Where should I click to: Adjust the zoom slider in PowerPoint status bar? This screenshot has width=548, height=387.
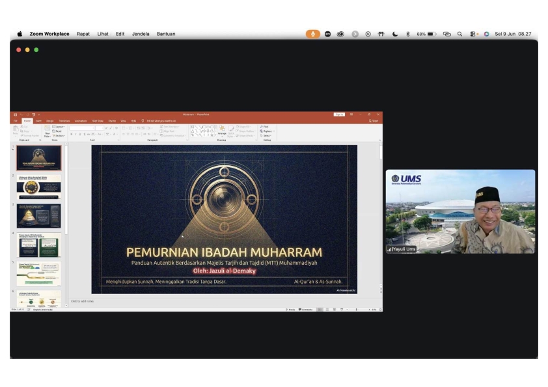point(357,310)
